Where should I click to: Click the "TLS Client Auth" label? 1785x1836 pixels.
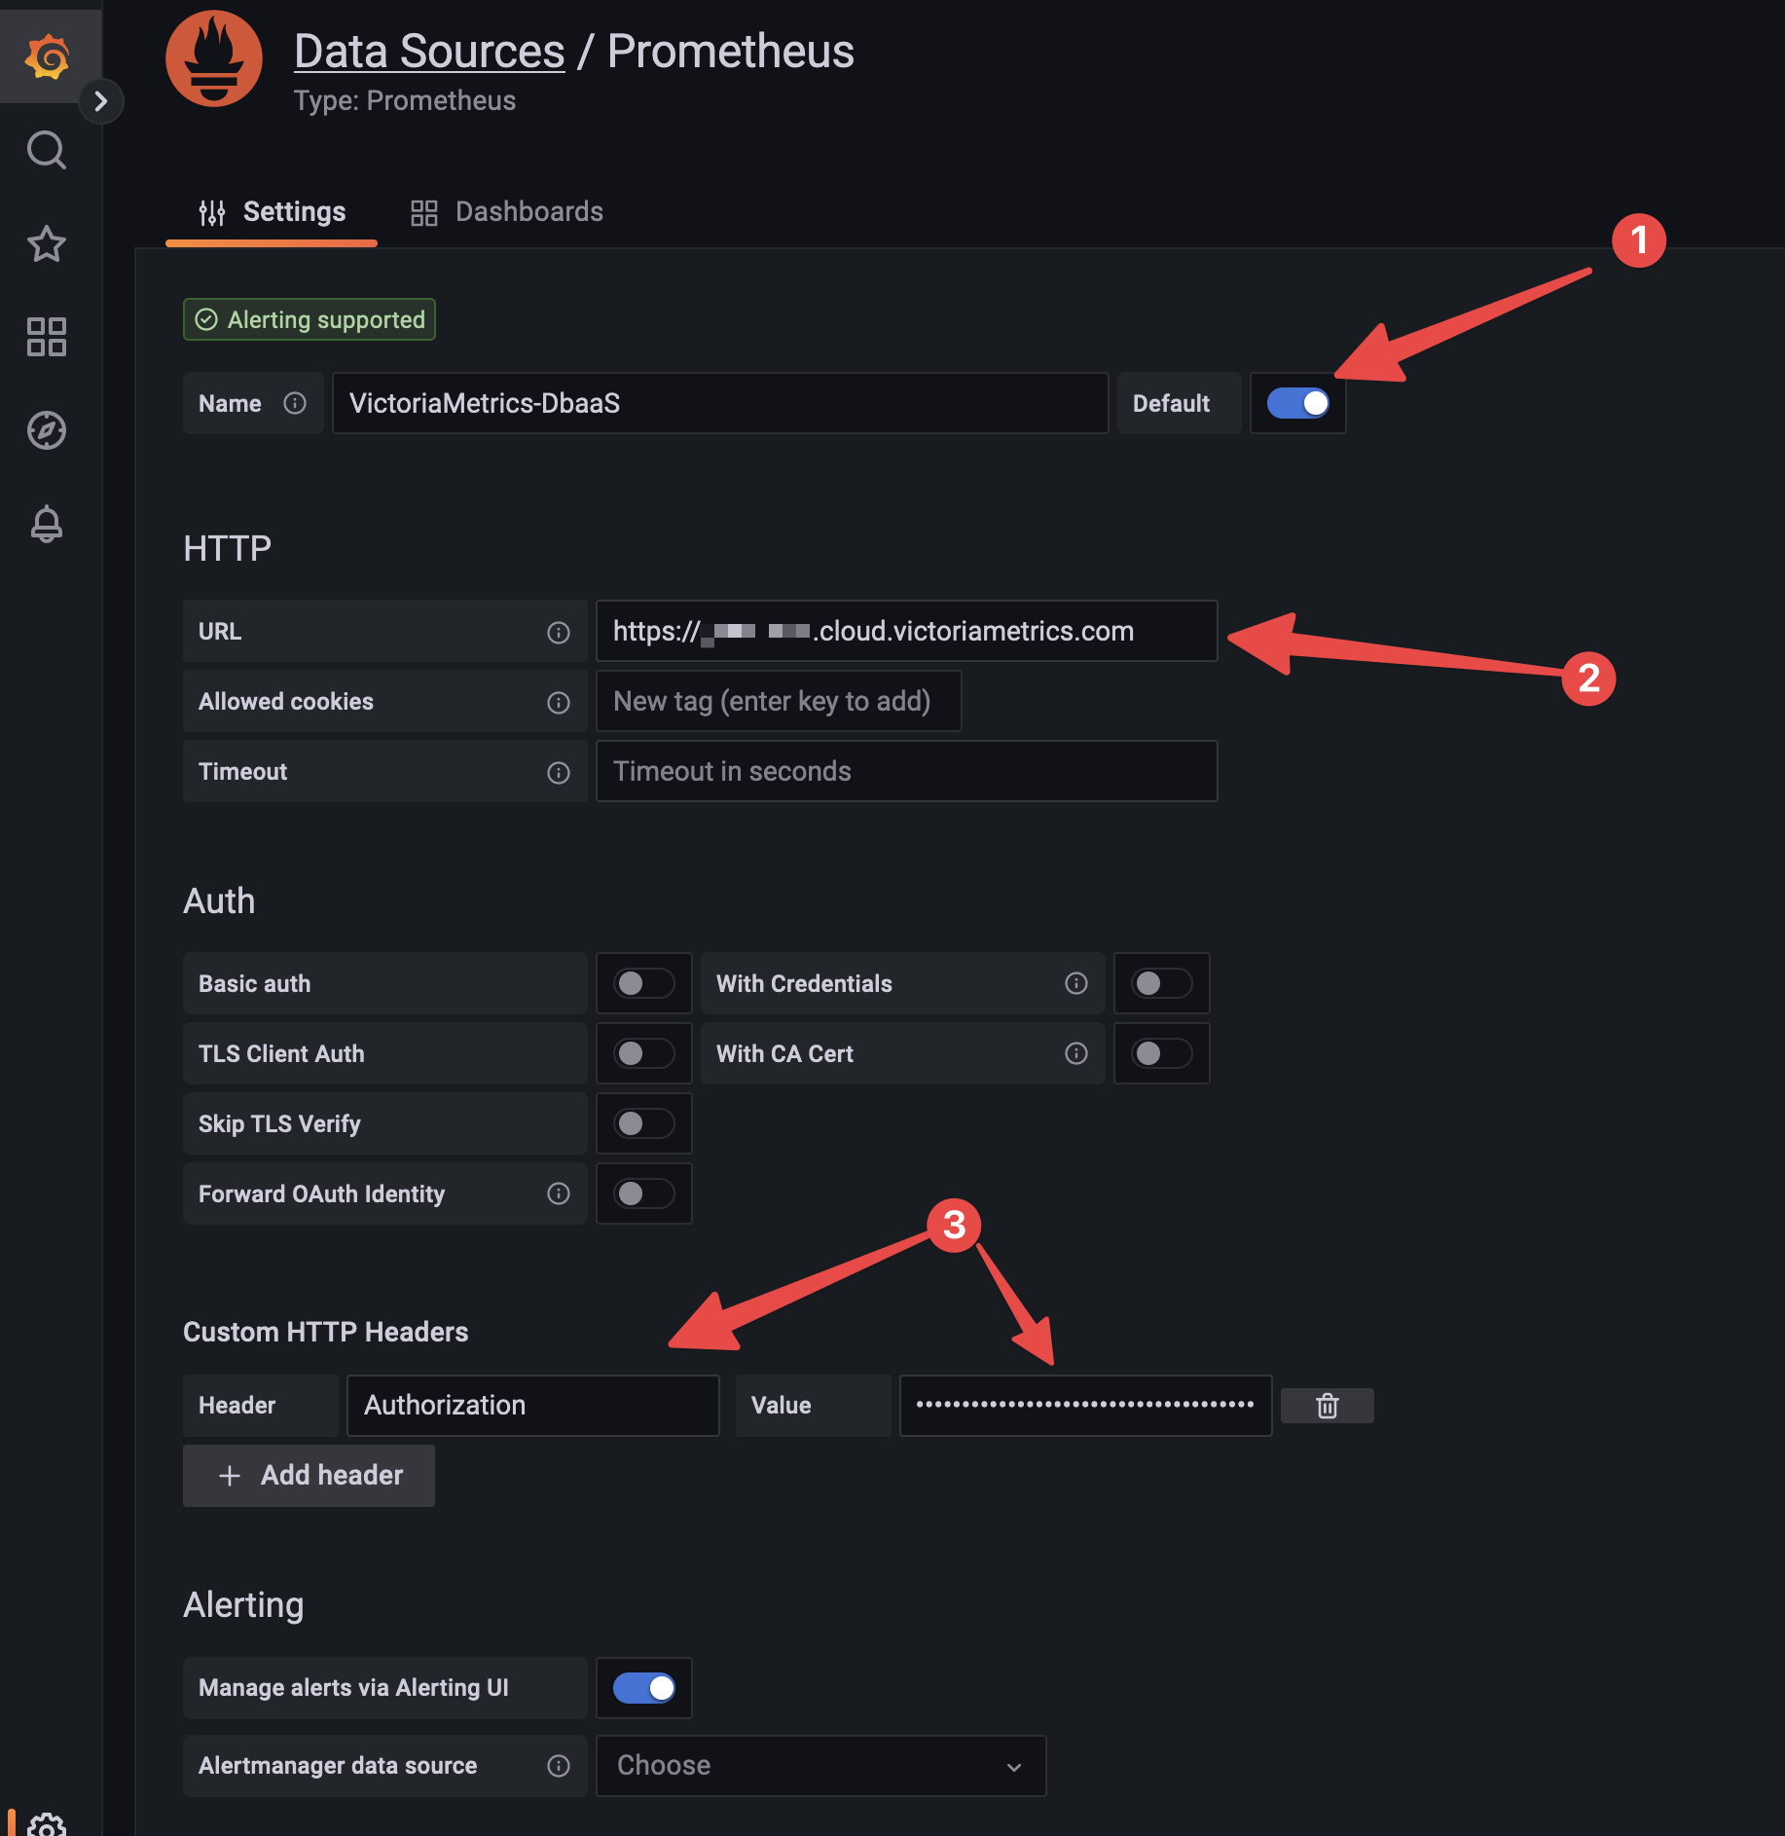pos(281,1053)
